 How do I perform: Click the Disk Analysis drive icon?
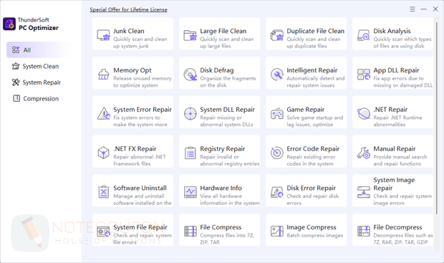(364, 35)
